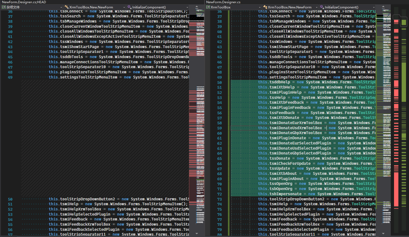This screenshot has width=409, height=237.
Task: Click the right pane scrollbar down arrow
Action: [x=383, y=233]
